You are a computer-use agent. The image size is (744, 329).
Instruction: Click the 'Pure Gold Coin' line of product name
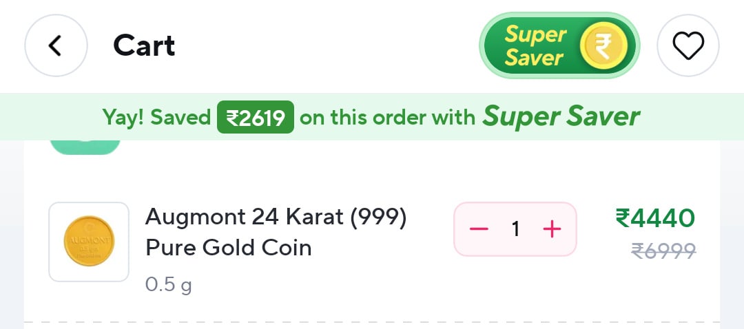pyautogui.click(x=228, y=248)
